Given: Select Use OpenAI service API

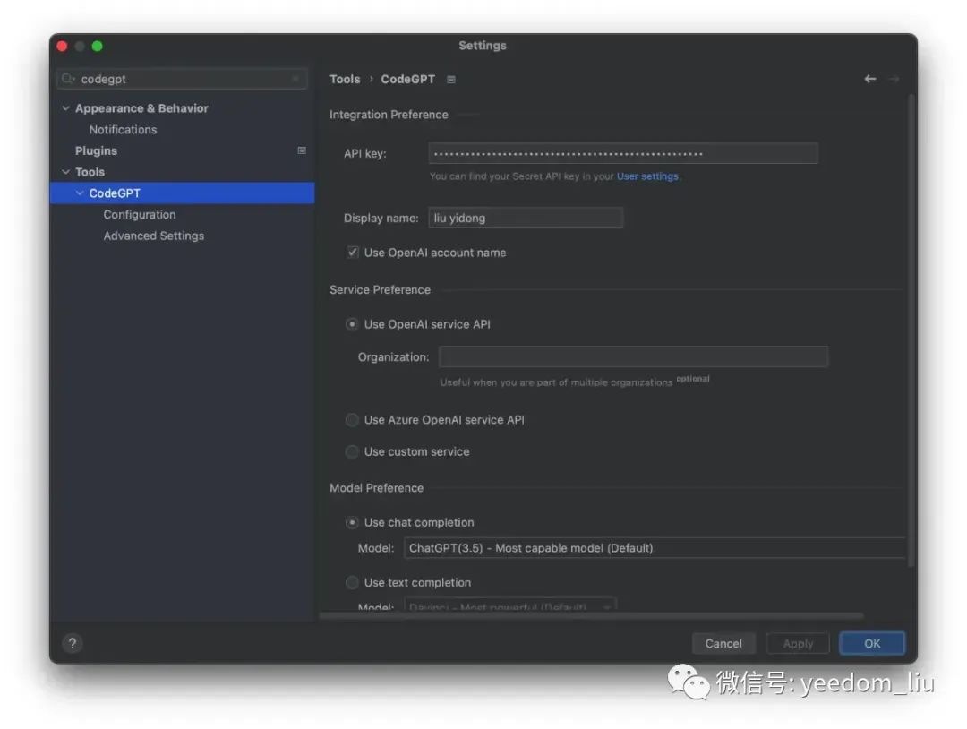Looking at the screenshot, I should pos(352,324).
